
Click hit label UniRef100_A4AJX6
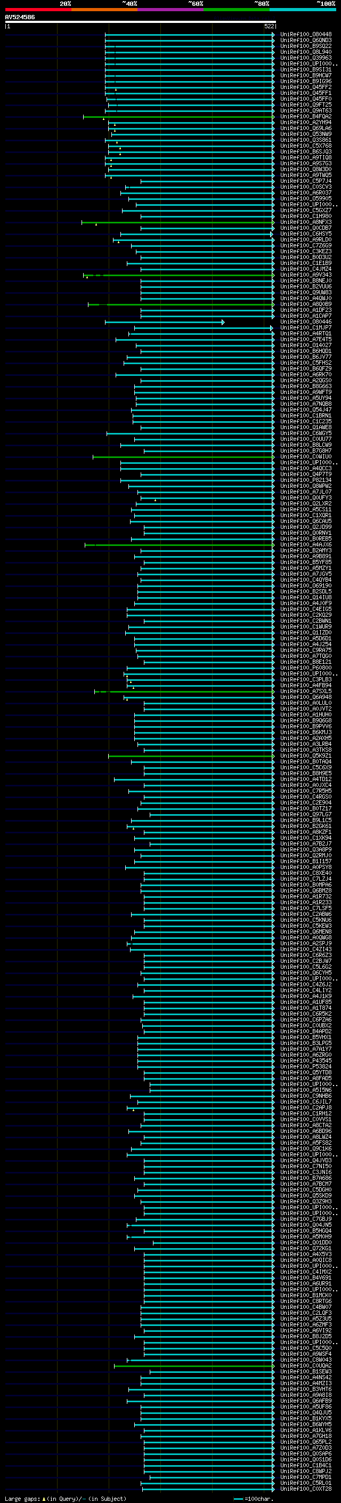[306, 544]
